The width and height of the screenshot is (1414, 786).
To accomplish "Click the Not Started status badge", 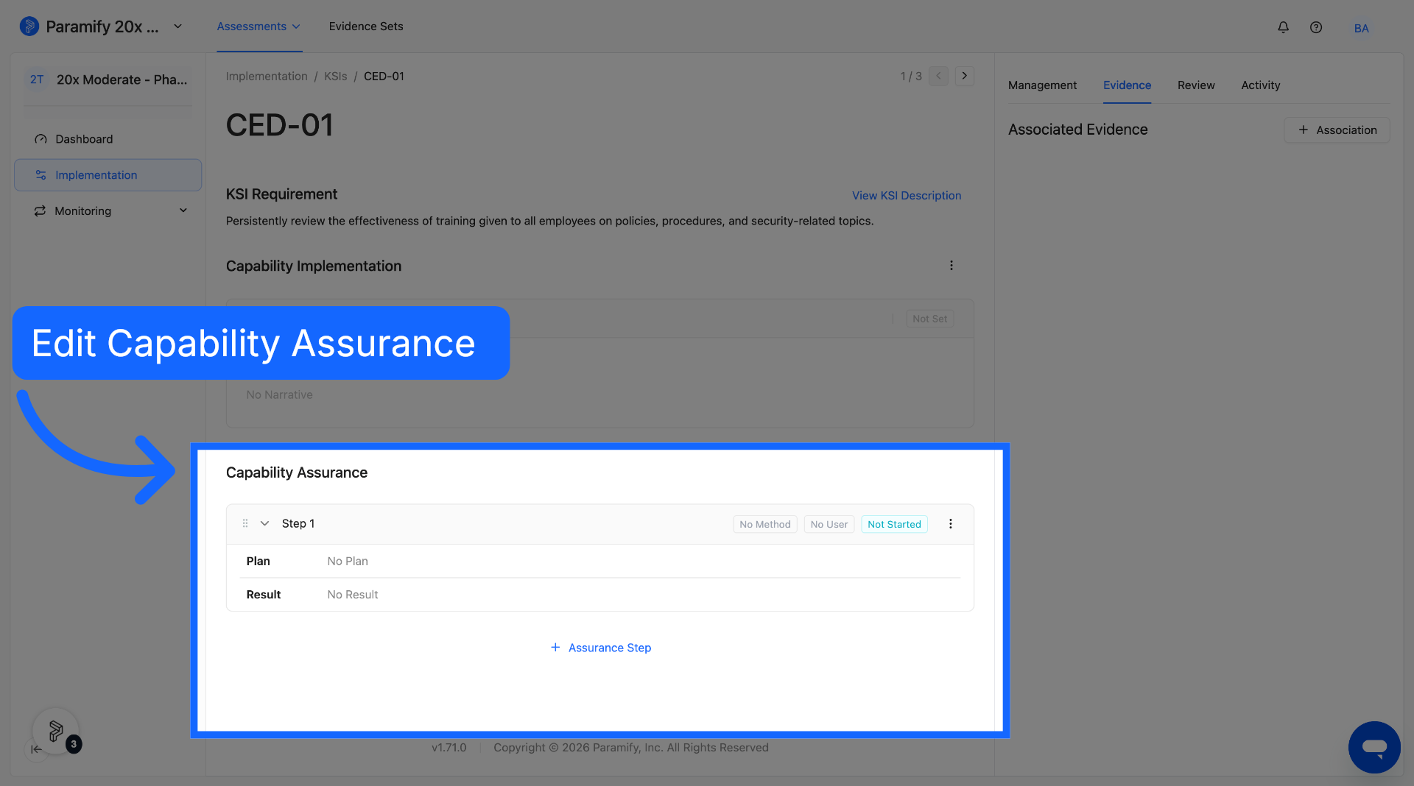I will tap(894, 524).
